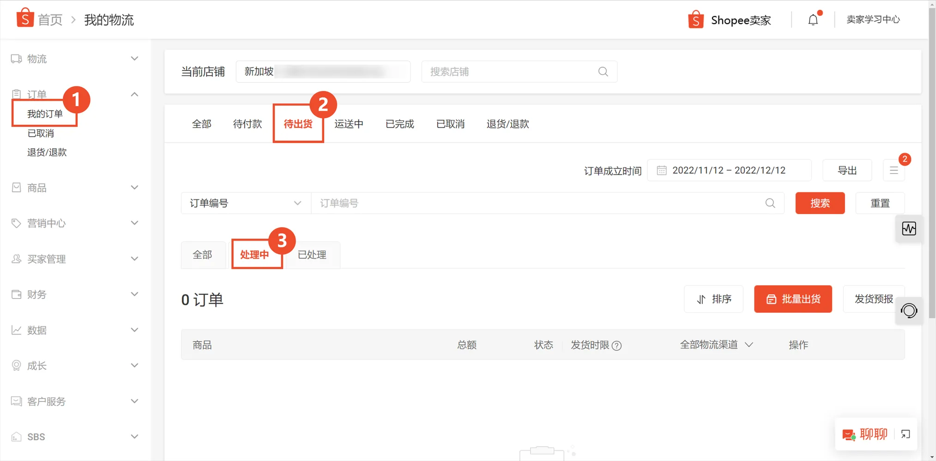Open the 商品 sidebar section icon
936x461 pixels.
coord(16,187)
